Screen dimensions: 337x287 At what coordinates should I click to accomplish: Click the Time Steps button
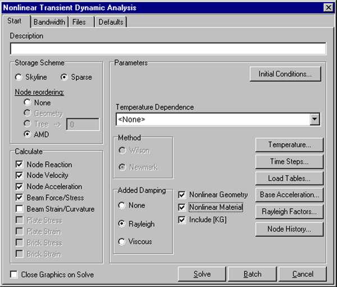[x=289, y=162]
